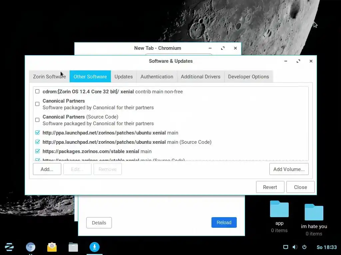Enable Canonical Partners (Source Code) checkbox
The image size is (341, 255).
pyautogui.click(x=37, y=120)
